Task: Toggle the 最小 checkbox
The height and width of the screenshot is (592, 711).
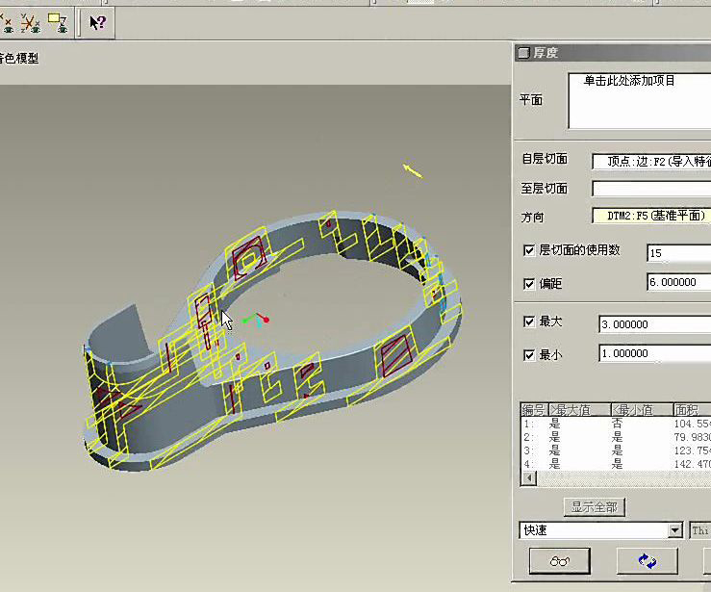Action: pyautogui.click(x=528, y=354)
